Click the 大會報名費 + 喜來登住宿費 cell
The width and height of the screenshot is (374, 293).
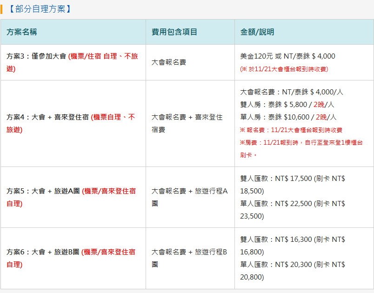pyautogui.click(x=187, y=123)
